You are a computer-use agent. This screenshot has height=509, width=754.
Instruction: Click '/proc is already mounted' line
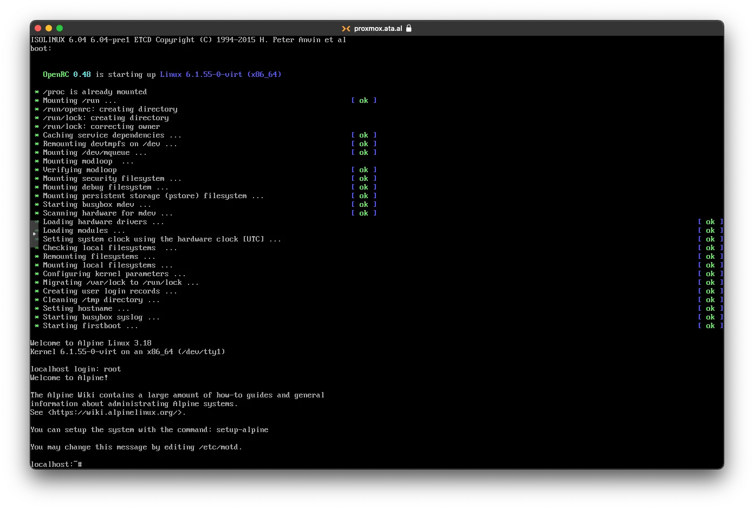[x=95, y=92]
